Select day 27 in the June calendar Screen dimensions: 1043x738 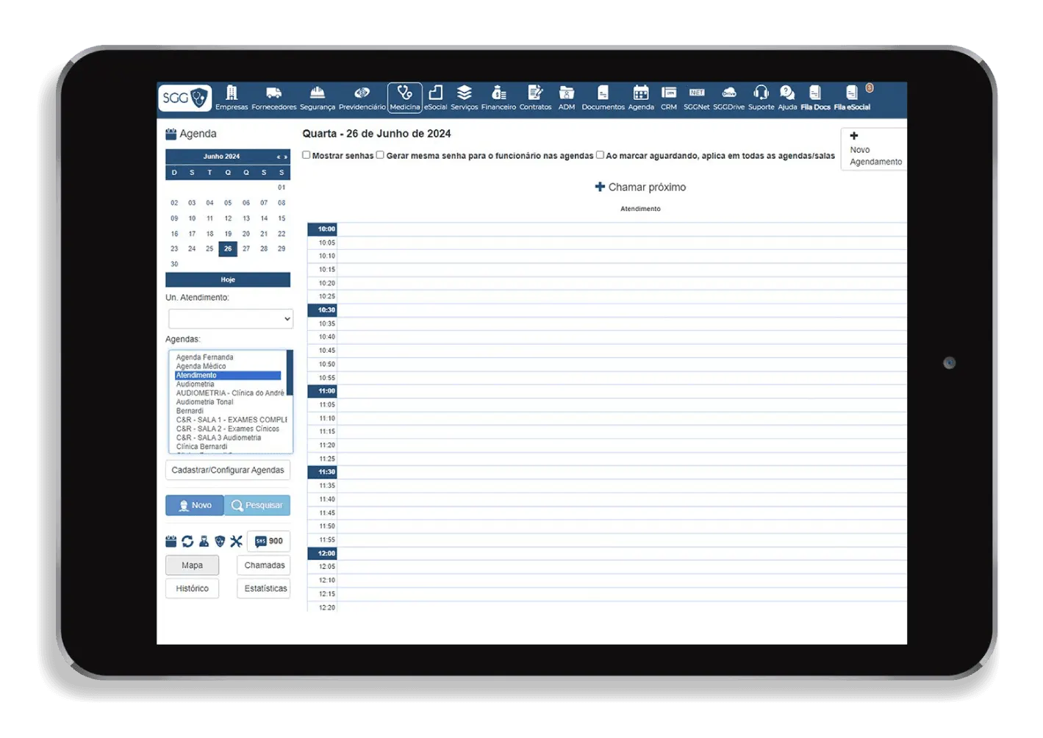(x=245, y=249)
